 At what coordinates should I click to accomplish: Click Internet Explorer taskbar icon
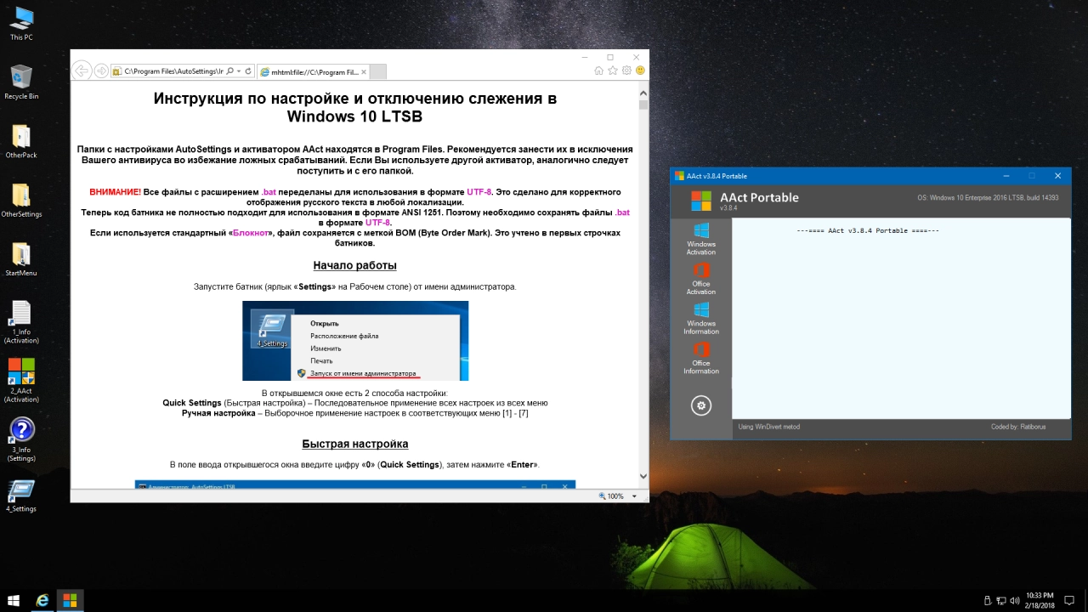pos(42,600)
